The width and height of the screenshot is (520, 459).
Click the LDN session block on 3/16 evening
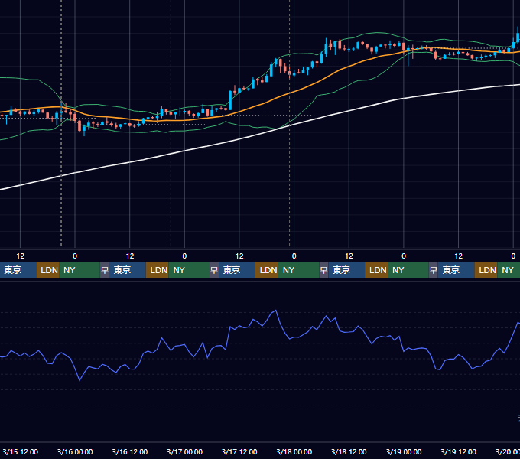(158, 270)
